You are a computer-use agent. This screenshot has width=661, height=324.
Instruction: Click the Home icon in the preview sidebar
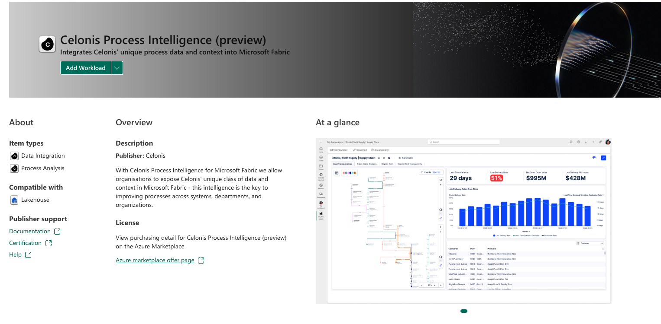pos(321,149)
